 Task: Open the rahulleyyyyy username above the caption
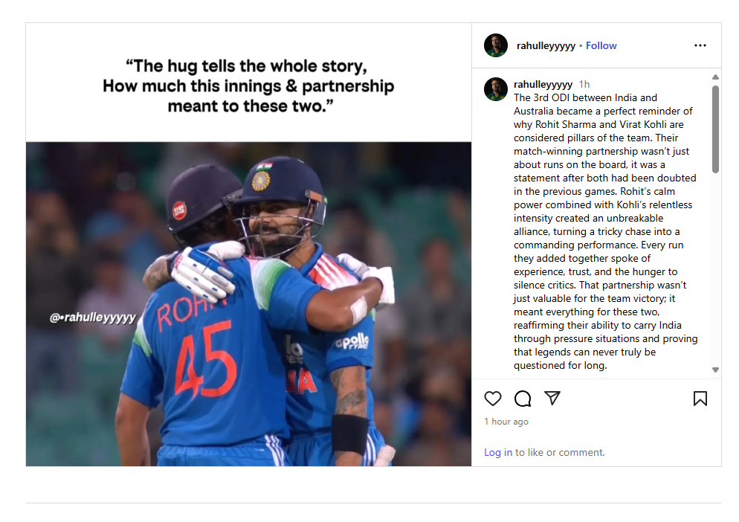click(543, 85)
